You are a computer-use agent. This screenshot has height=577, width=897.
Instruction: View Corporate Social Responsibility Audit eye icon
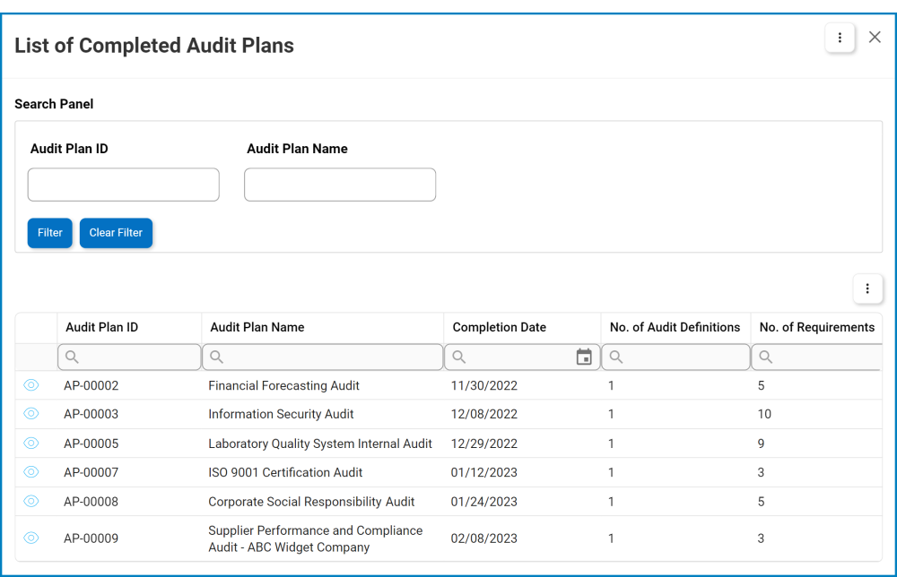pos(31,502)
